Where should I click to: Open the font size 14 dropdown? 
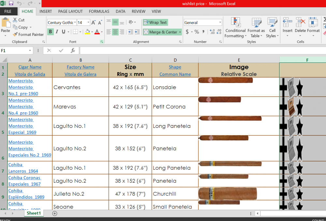point(88,23)
